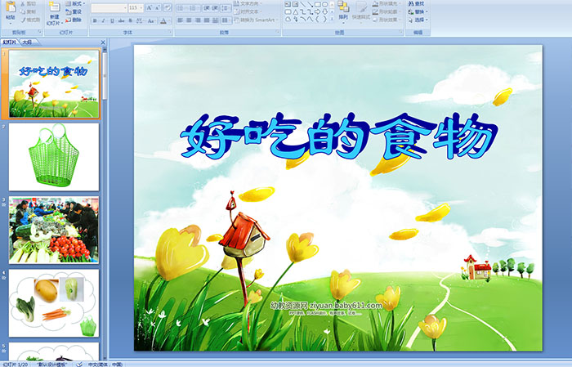Open Text Direction (文字方向) menu

(x=248, y=3)
